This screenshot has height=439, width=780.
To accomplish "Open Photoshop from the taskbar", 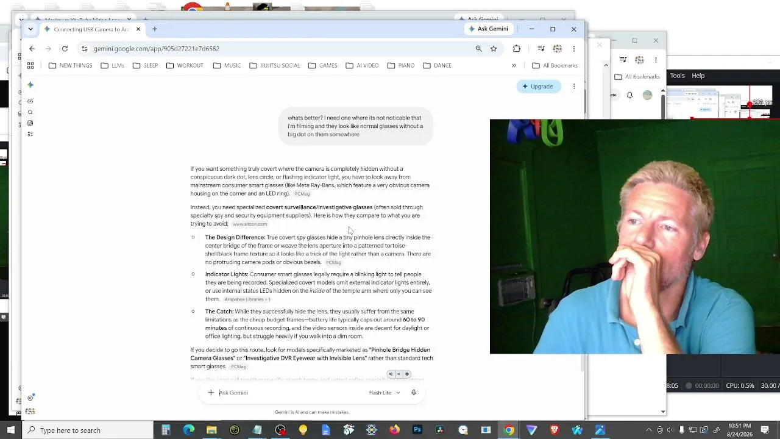I will point(417,430).
